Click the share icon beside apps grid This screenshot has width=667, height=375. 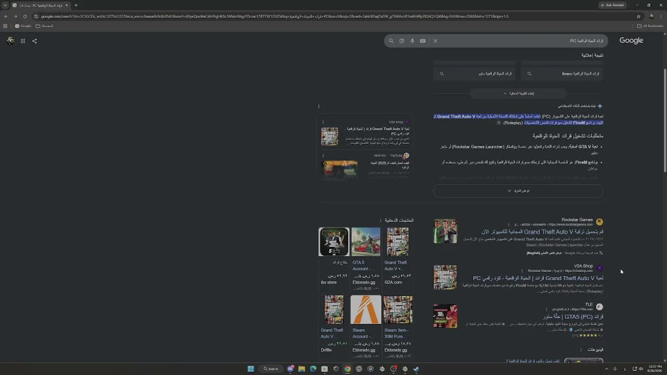tap(34, 41)
